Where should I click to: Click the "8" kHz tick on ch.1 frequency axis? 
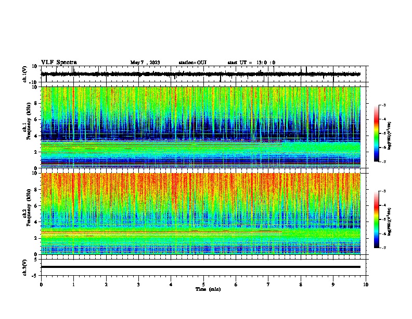(x=36, y=103)
